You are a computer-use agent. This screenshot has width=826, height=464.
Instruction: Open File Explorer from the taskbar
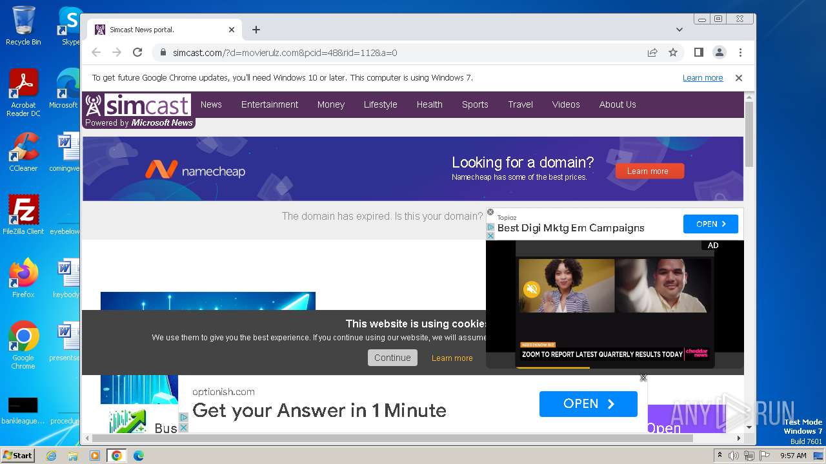73,456
